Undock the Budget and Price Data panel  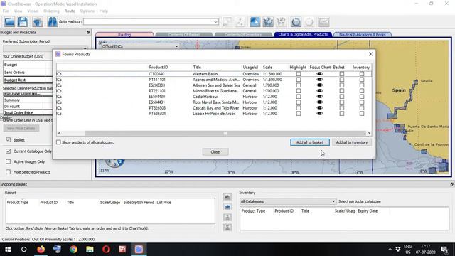(88, 32)
